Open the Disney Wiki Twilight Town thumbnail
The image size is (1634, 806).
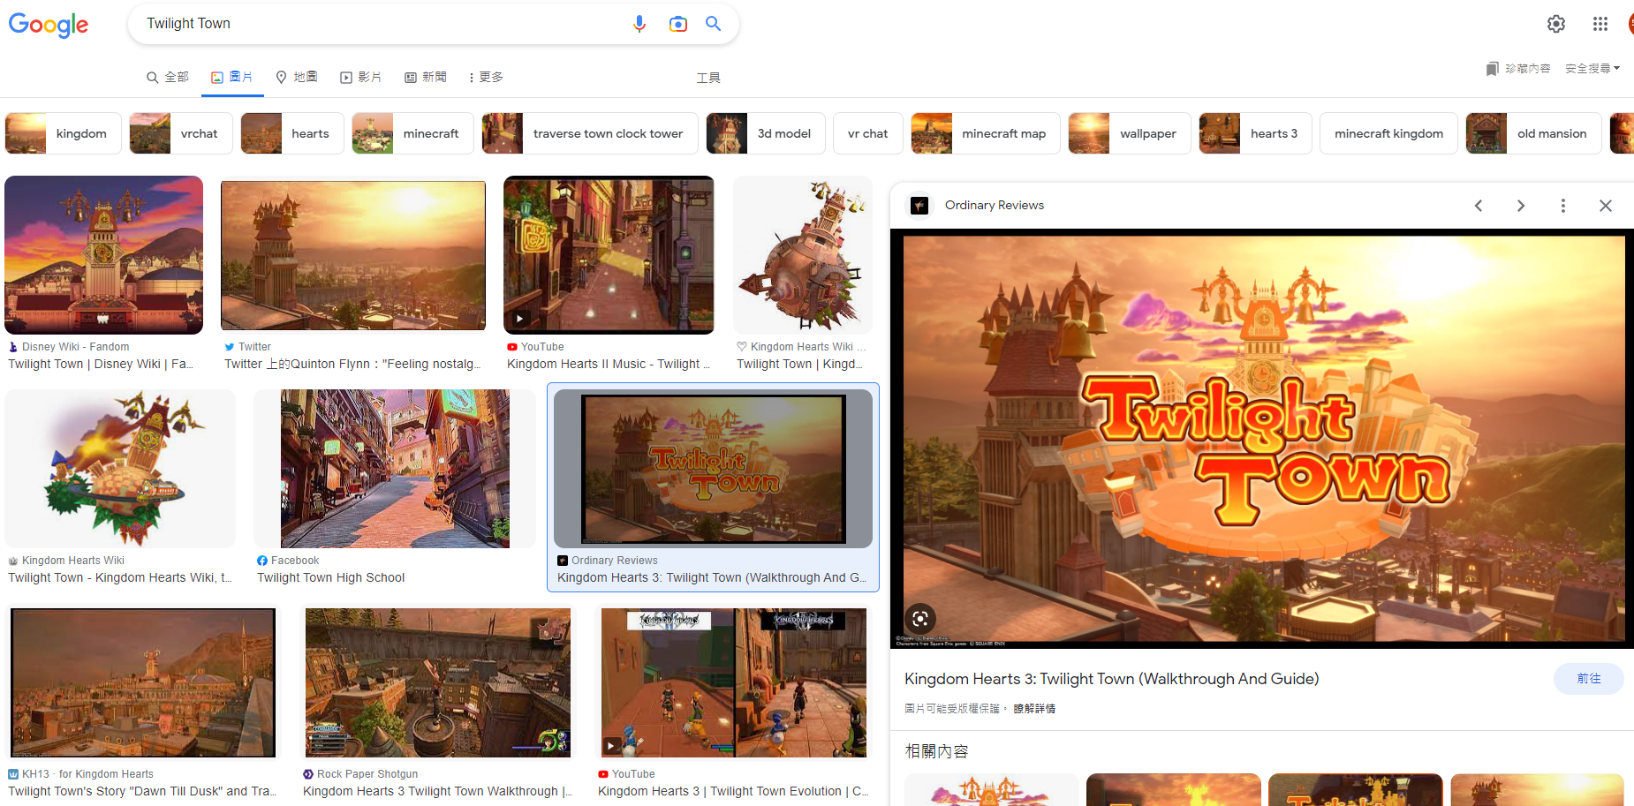[103, 255]
